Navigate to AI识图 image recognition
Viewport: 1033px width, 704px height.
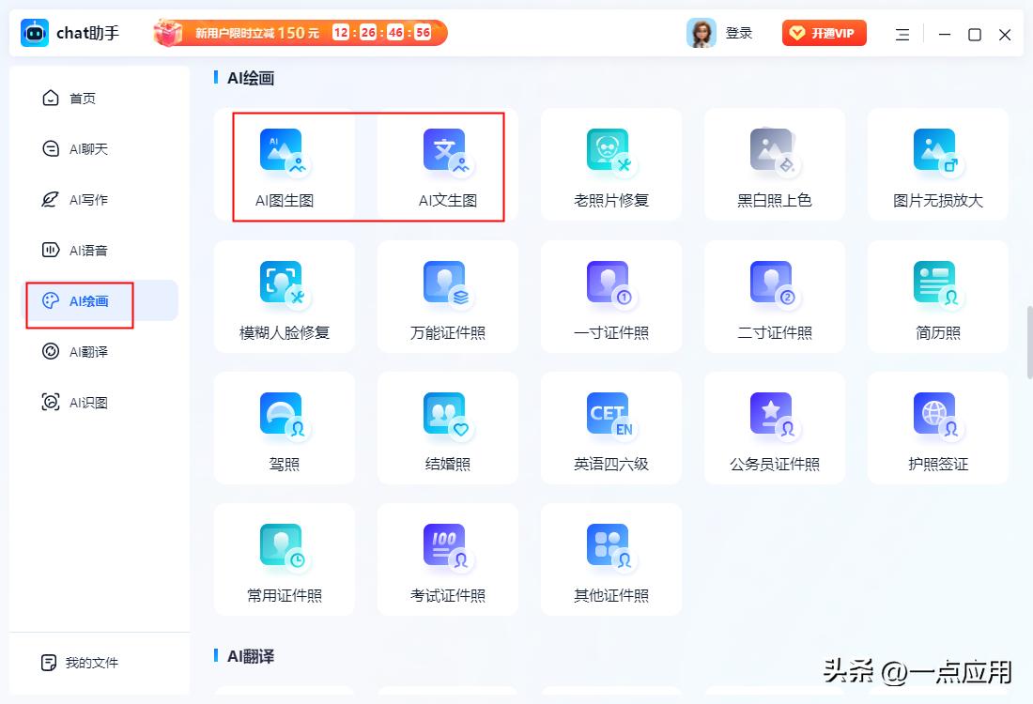(x=88, y=403)
